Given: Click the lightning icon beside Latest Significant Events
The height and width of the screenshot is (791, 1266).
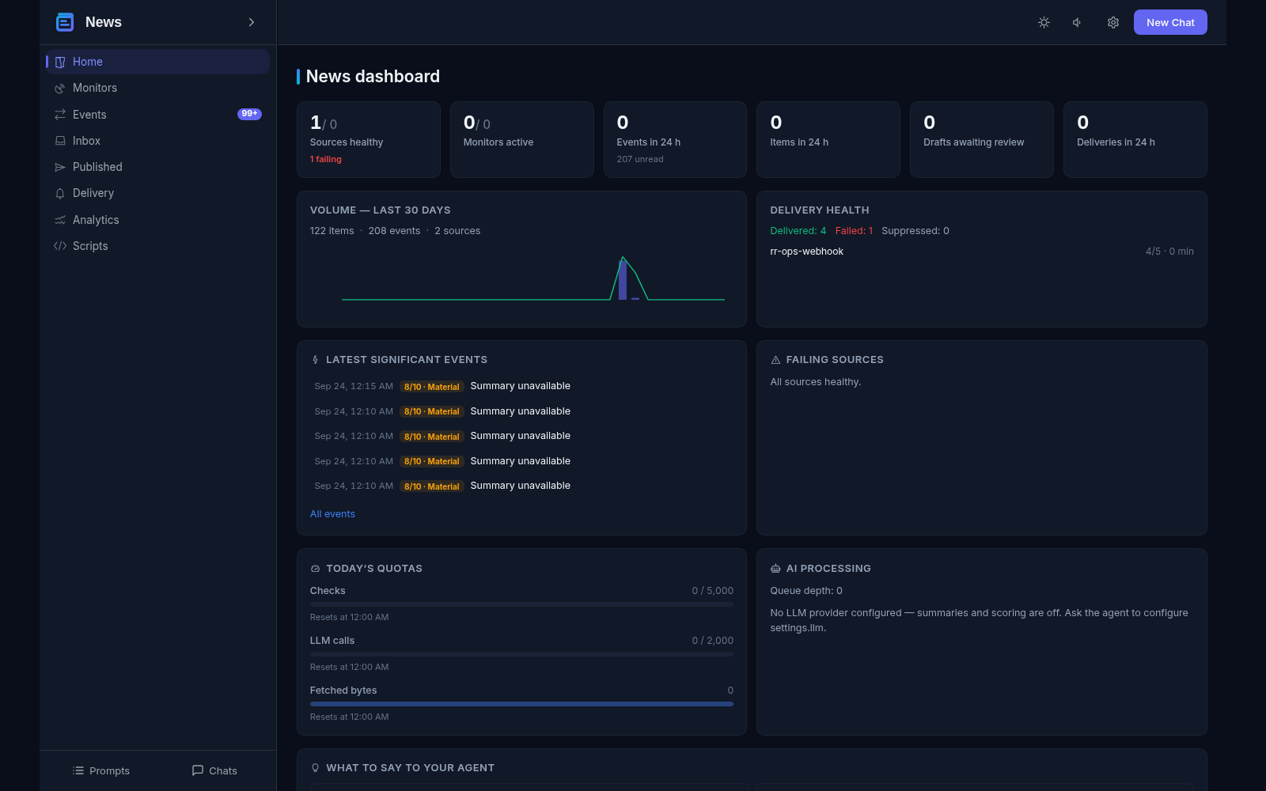Looking at the screenshot, I should (x=316, y=360).
